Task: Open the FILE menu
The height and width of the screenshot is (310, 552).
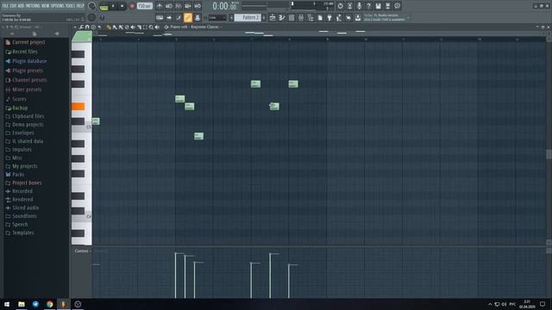Action: 5,6
